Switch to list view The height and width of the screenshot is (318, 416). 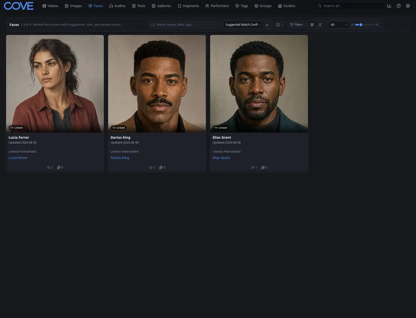(x=320, y=24)
